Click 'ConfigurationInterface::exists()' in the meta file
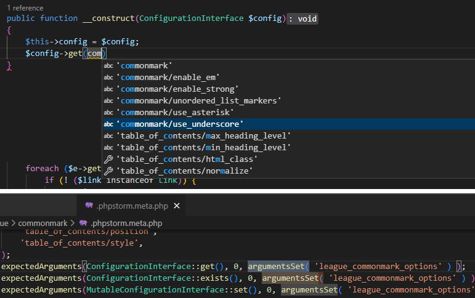The image size is (475, 298). tap(163, 278)
